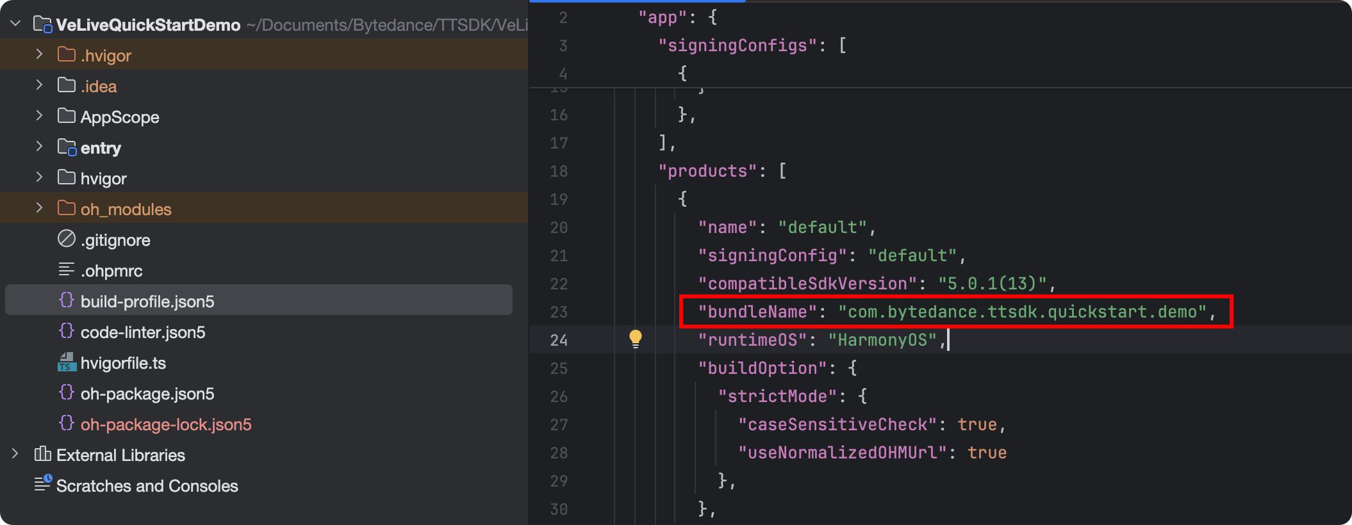The height and width of the screenshot is (525, 1352).
Task: Expand the AppScope folder arrow
Action: tap(39, 116)
